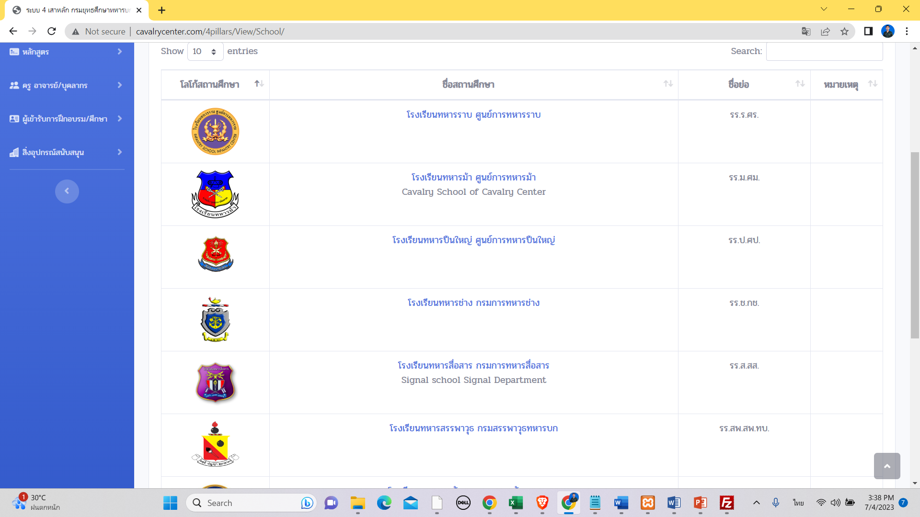920x517 pixels.
Task: Bookmark page with star icon
Action: tap(844, 32)
